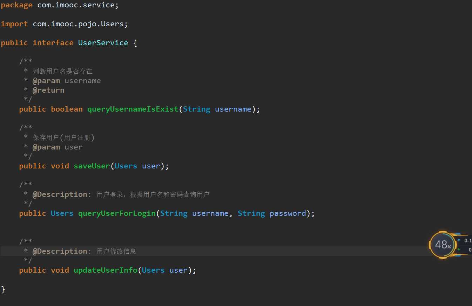Image resolution: width=472 pixels, height=306 pixels.
Task: Click the download speed arrow indicator
Action: pos(459,250)
